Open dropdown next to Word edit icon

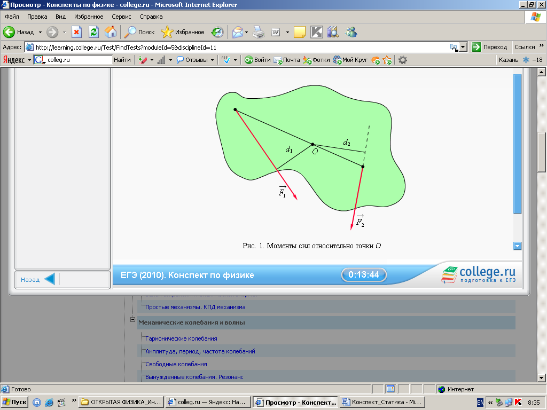(287, 32)
